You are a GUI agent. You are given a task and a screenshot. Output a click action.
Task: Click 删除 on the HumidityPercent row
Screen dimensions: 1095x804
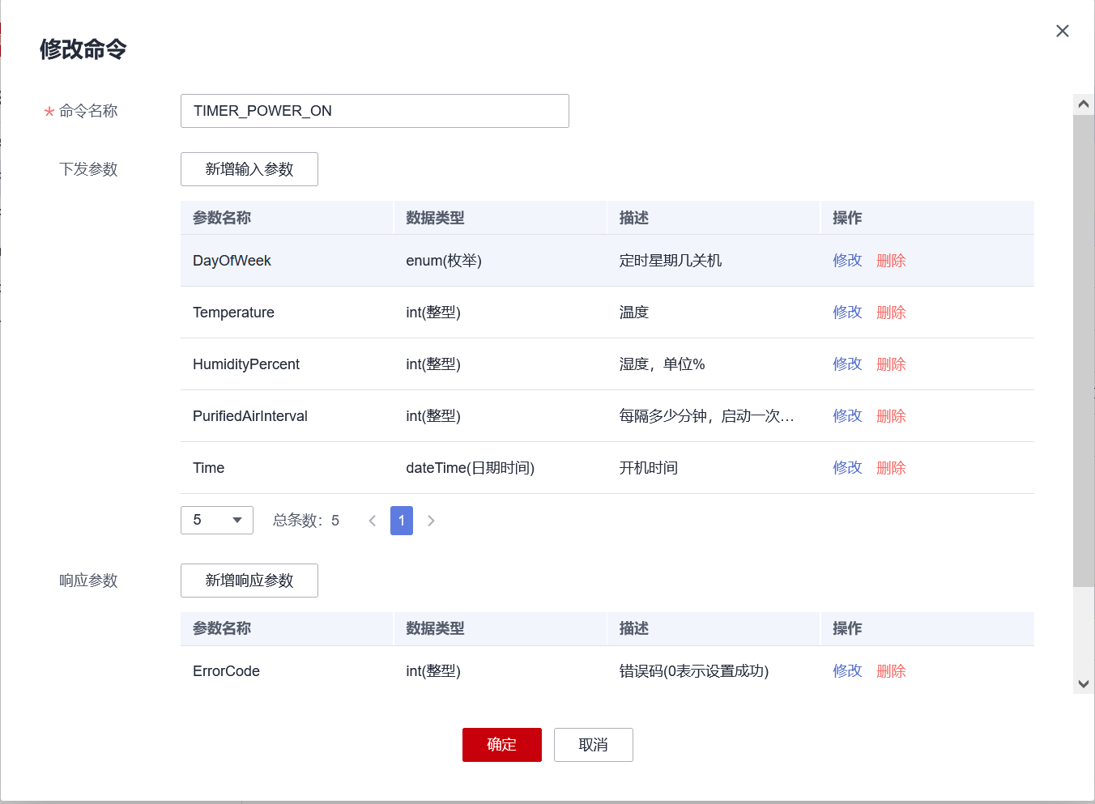click(891, 364)
